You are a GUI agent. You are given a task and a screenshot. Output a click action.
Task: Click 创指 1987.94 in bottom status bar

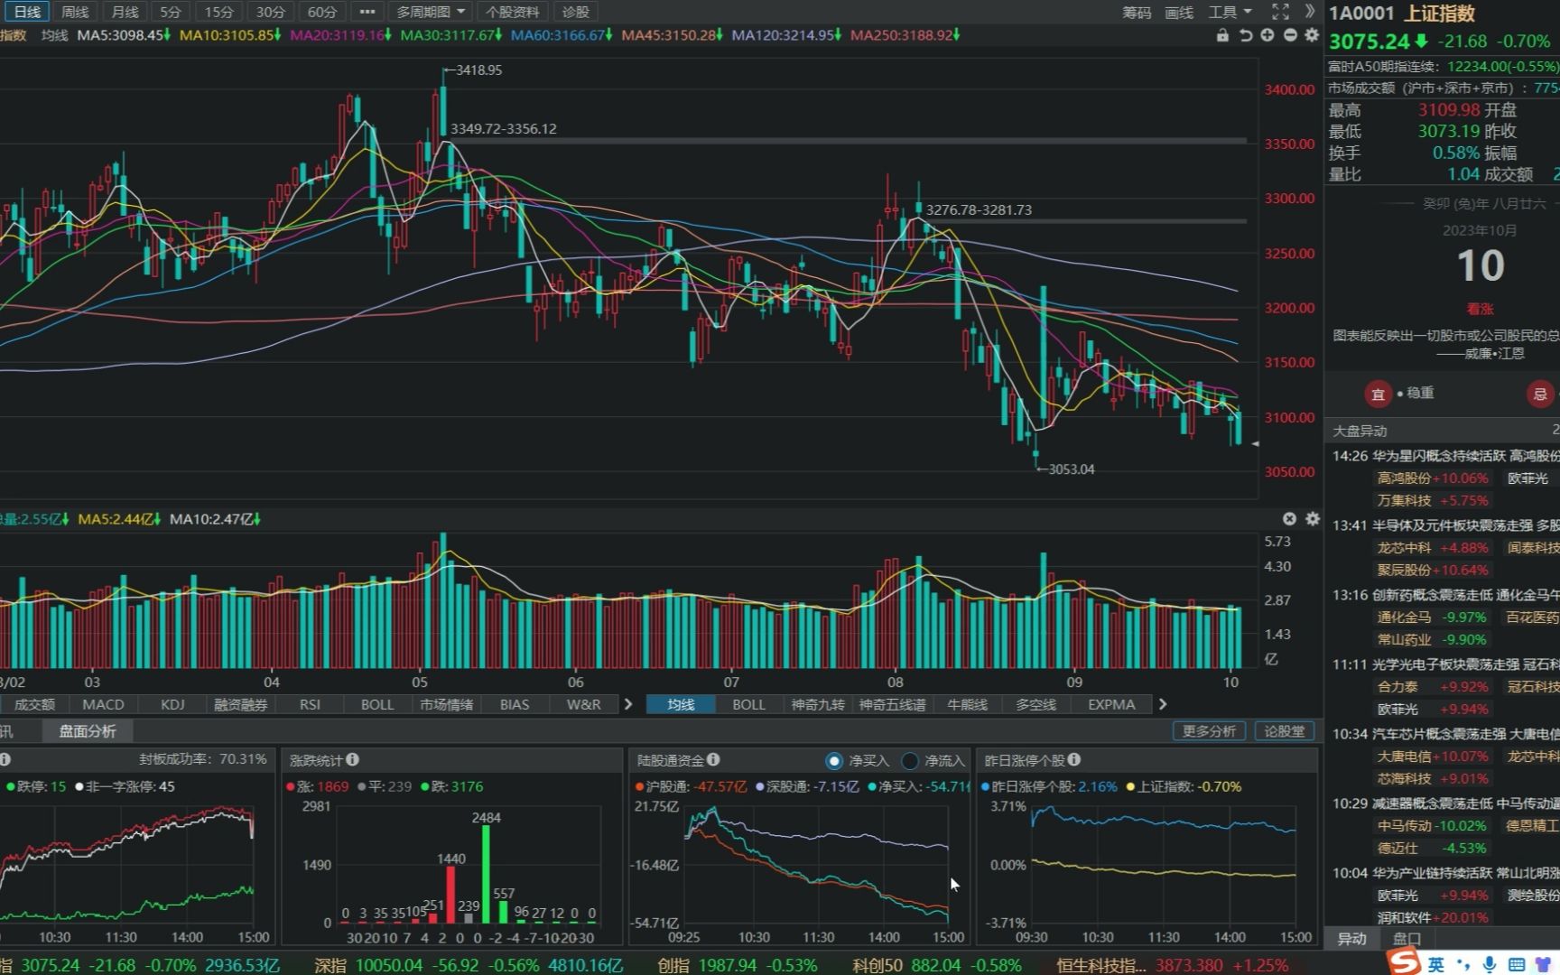[707, 965]
